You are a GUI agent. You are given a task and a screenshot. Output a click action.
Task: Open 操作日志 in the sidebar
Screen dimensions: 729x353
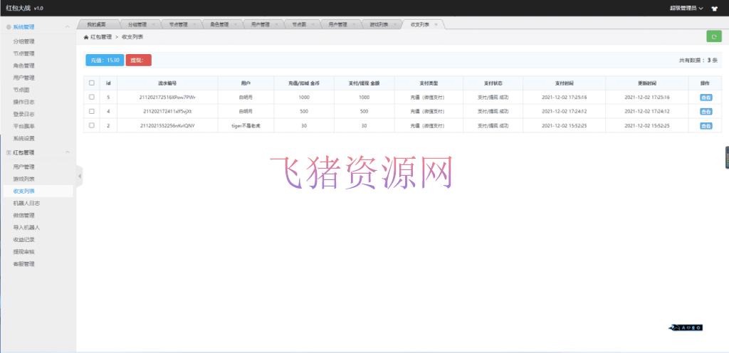(x=23, y=102)
